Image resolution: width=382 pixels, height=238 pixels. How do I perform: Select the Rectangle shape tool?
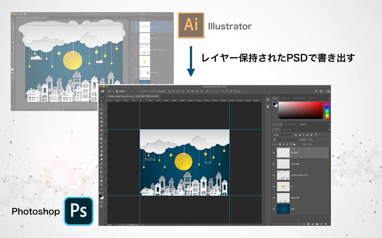point(101,176)
